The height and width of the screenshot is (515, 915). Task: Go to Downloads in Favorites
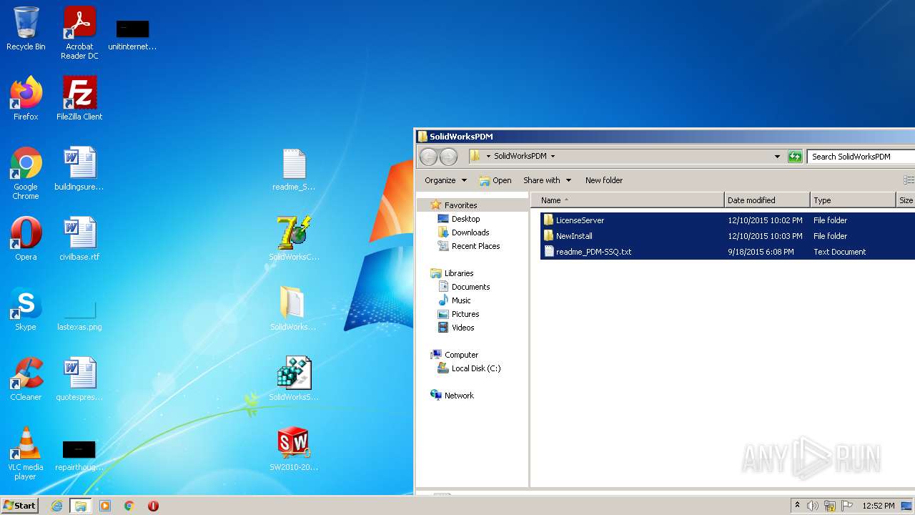point(470,232)
